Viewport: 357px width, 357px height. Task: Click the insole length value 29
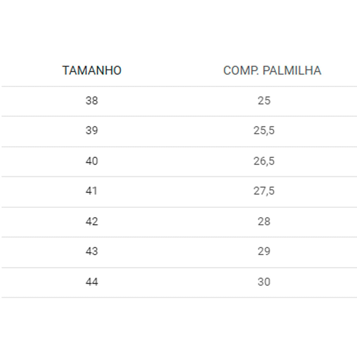pos(264,251)
